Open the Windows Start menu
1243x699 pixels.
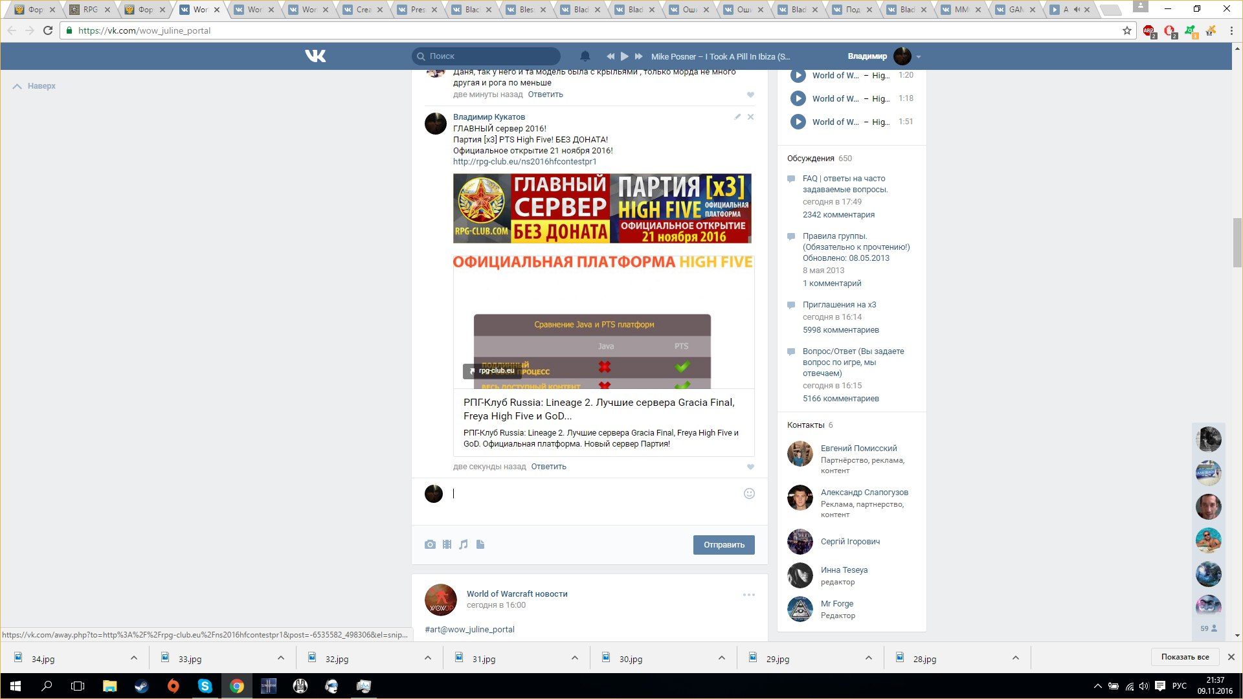16,686
